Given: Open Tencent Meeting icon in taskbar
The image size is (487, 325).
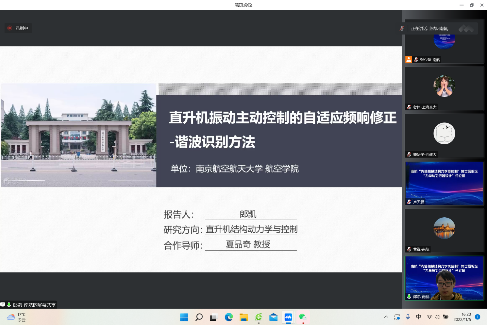Looking at the screenshot, I should pos(288,317).
